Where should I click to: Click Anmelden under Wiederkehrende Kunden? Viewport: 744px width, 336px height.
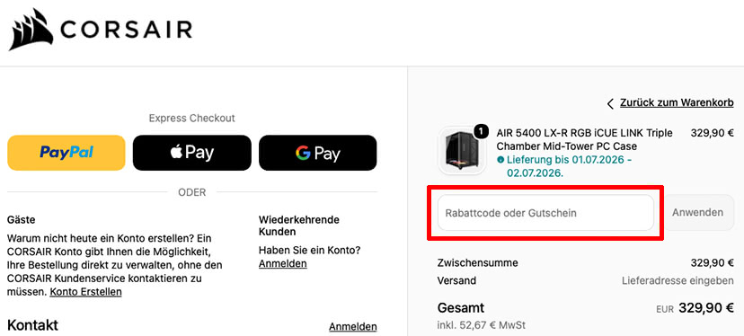pyautogui.click(x=283, y=263)
